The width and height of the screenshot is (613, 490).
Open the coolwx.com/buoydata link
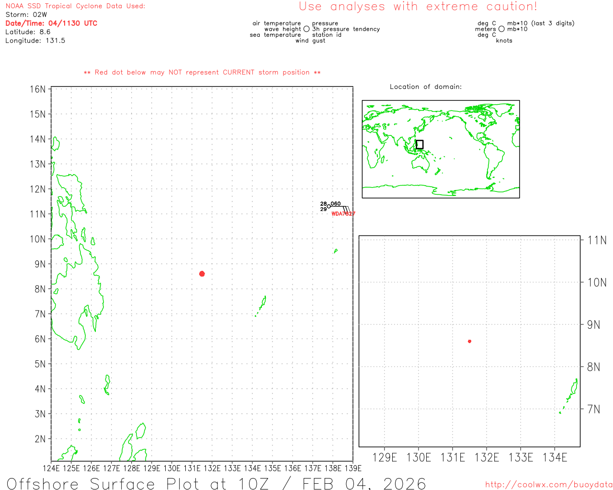tap(549, 485)
